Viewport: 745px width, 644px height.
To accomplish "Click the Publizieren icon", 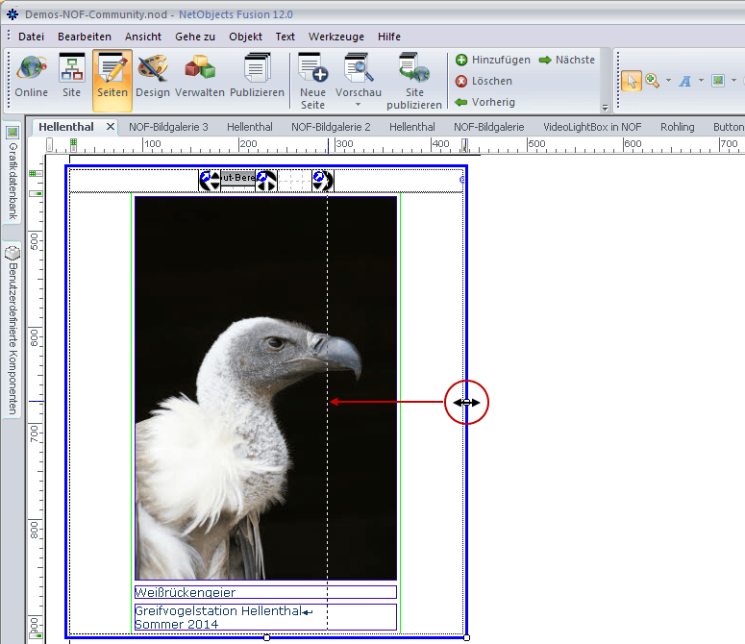I will 257,77.
